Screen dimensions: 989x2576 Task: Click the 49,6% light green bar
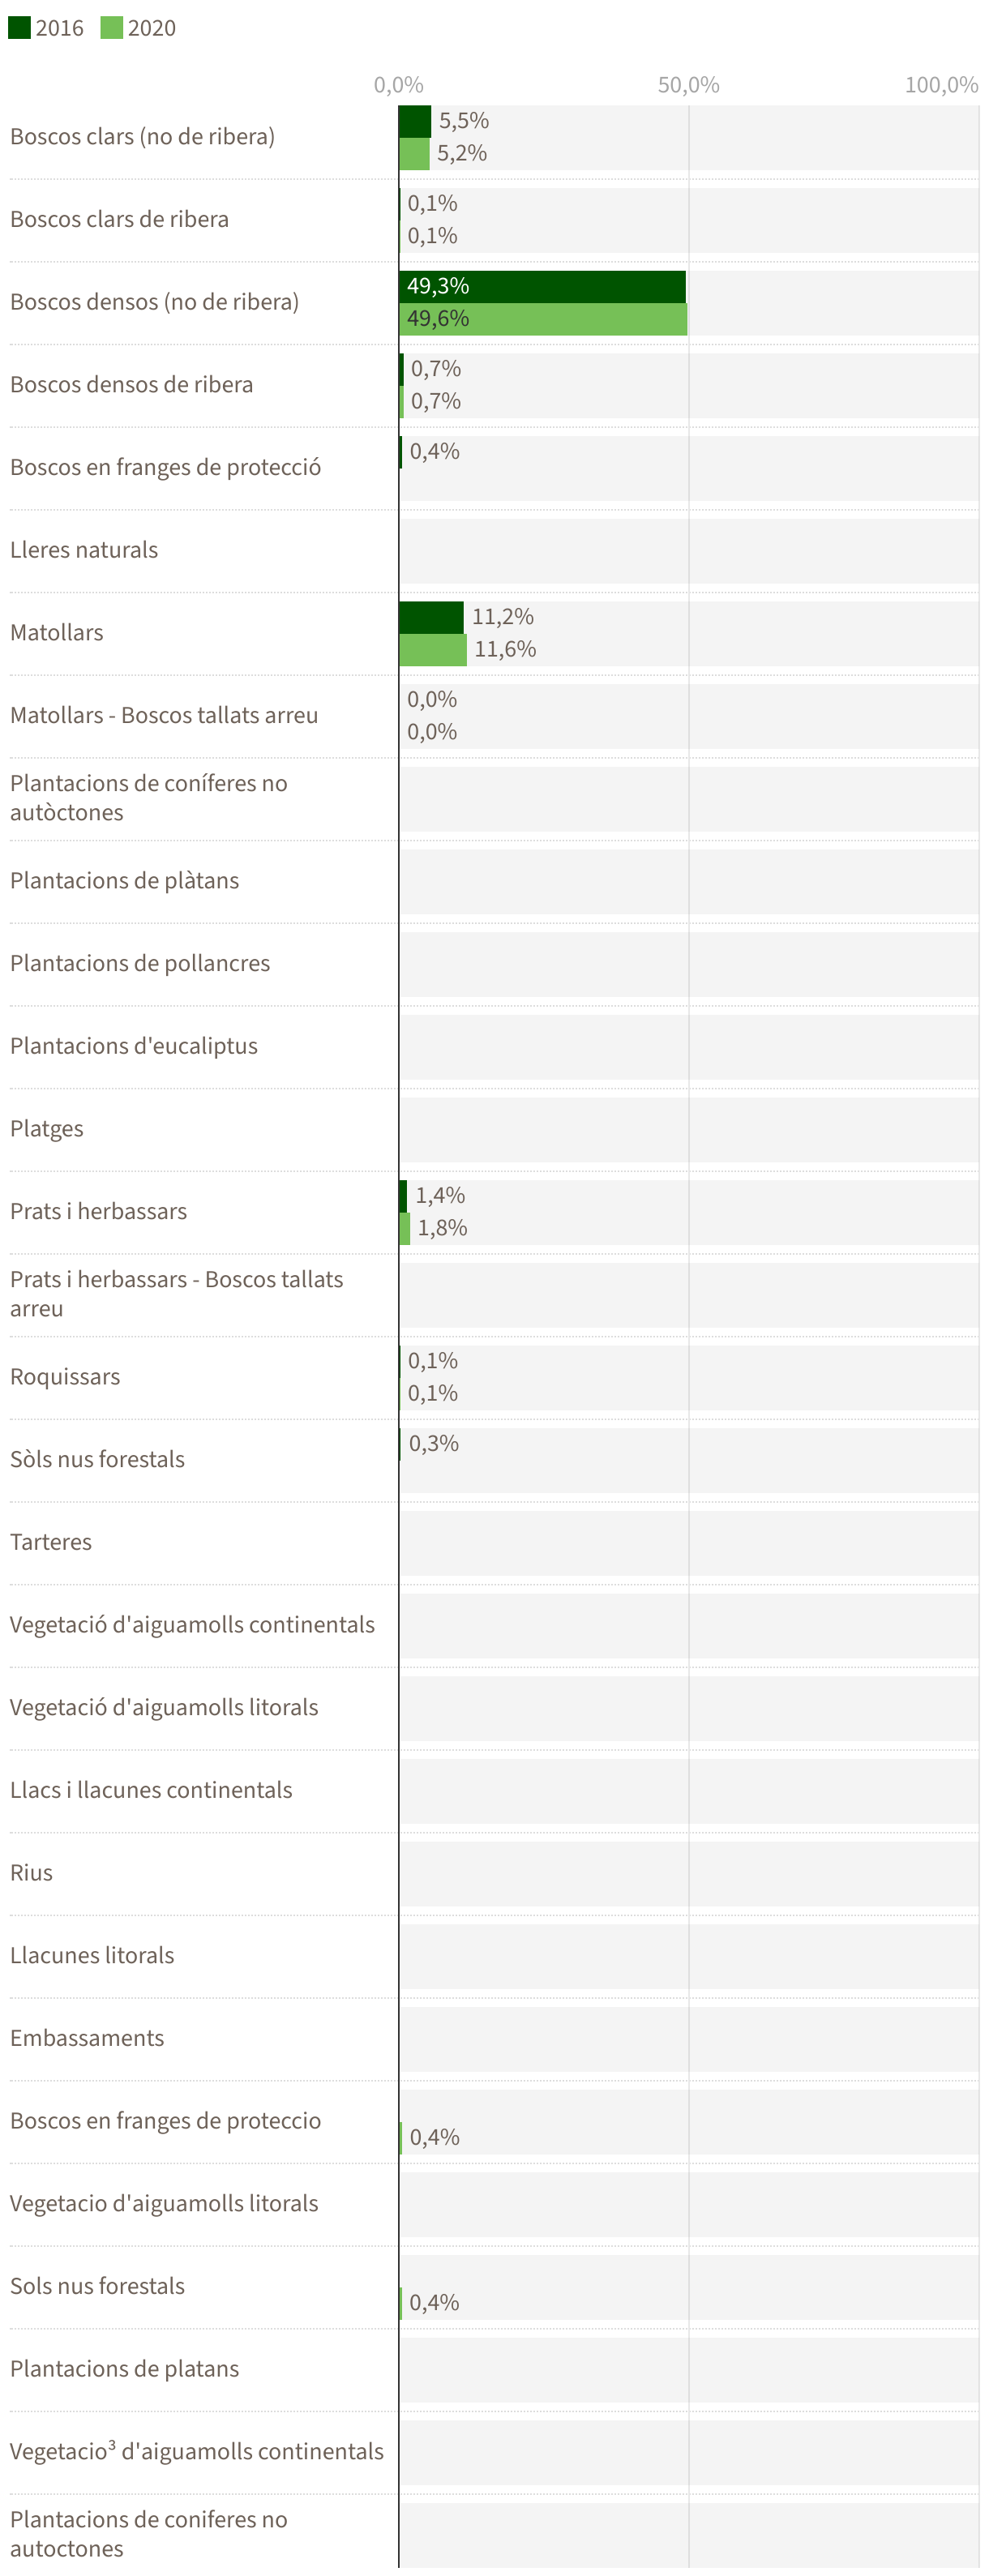tap(542, 319)
